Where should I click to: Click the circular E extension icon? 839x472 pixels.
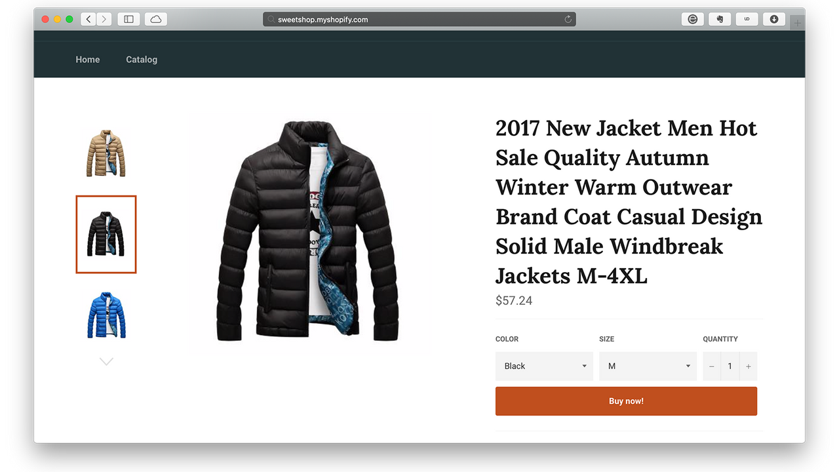point(693,20)
